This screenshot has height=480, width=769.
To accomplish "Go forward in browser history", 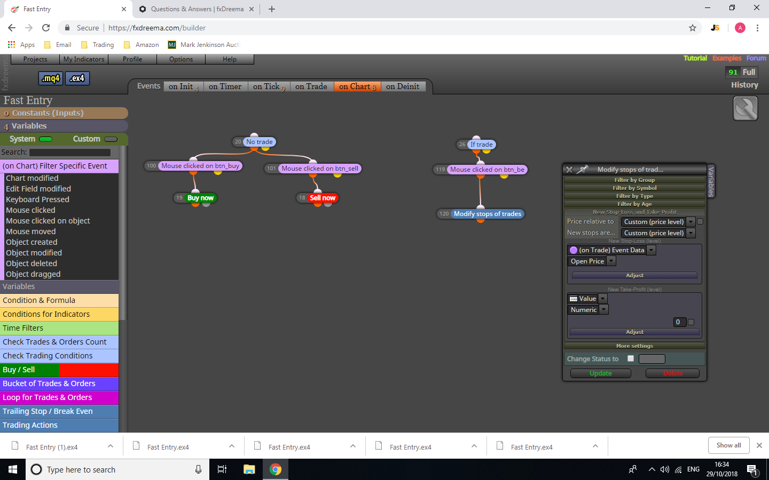I will click(x=29, y=28).
